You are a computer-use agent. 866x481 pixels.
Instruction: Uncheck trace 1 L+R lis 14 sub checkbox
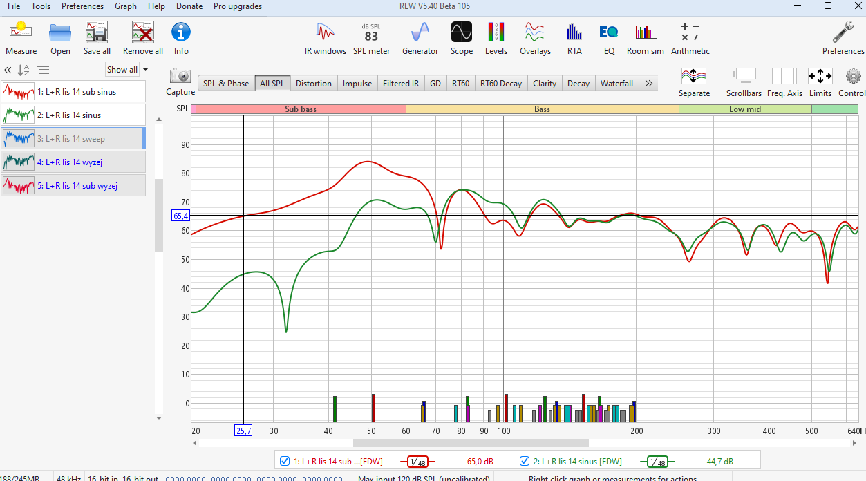(x=284, y=462)
